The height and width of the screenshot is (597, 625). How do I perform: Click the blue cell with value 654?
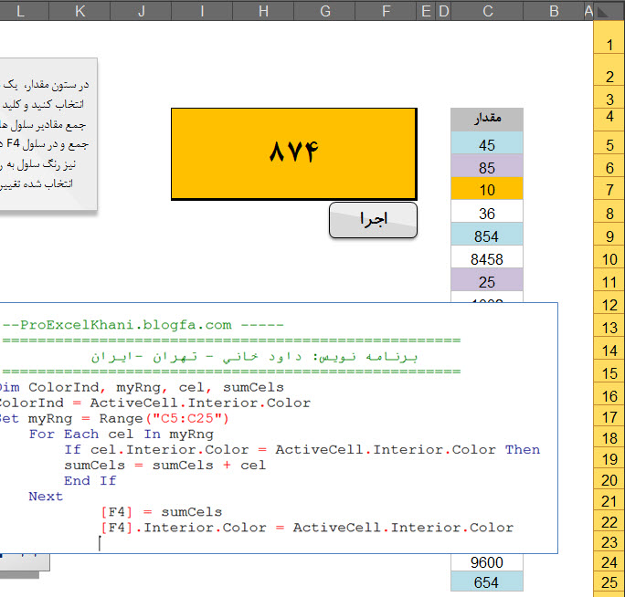click(x=486, y=582)
